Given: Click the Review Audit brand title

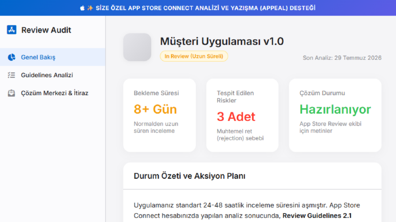Looking at the screenshot, I should [x=46, y=30].
